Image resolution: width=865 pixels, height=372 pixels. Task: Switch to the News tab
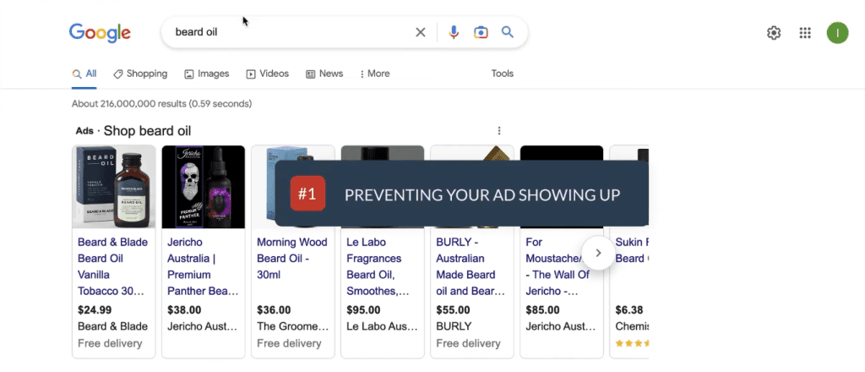324,74
